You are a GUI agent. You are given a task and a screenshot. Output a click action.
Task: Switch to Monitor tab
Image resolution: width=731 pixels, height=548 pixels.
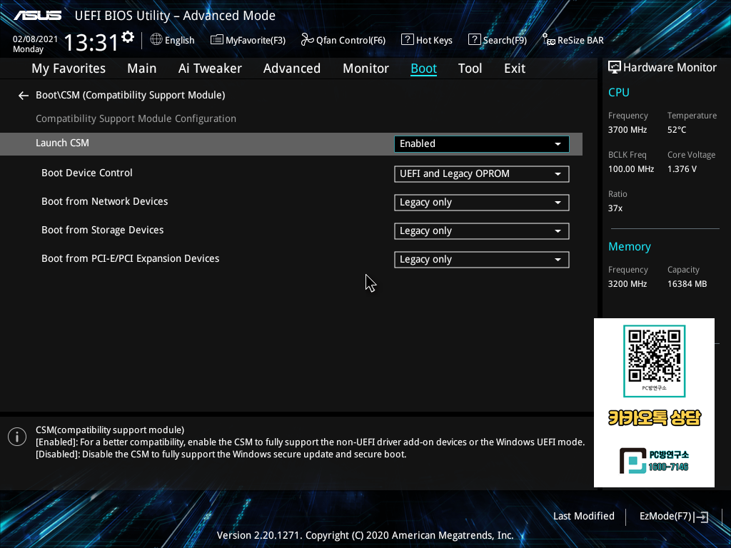pos(365,68)
